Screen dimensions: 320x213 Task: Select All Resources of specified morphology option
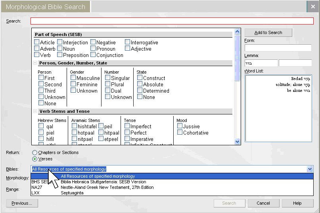click(172, 176)
